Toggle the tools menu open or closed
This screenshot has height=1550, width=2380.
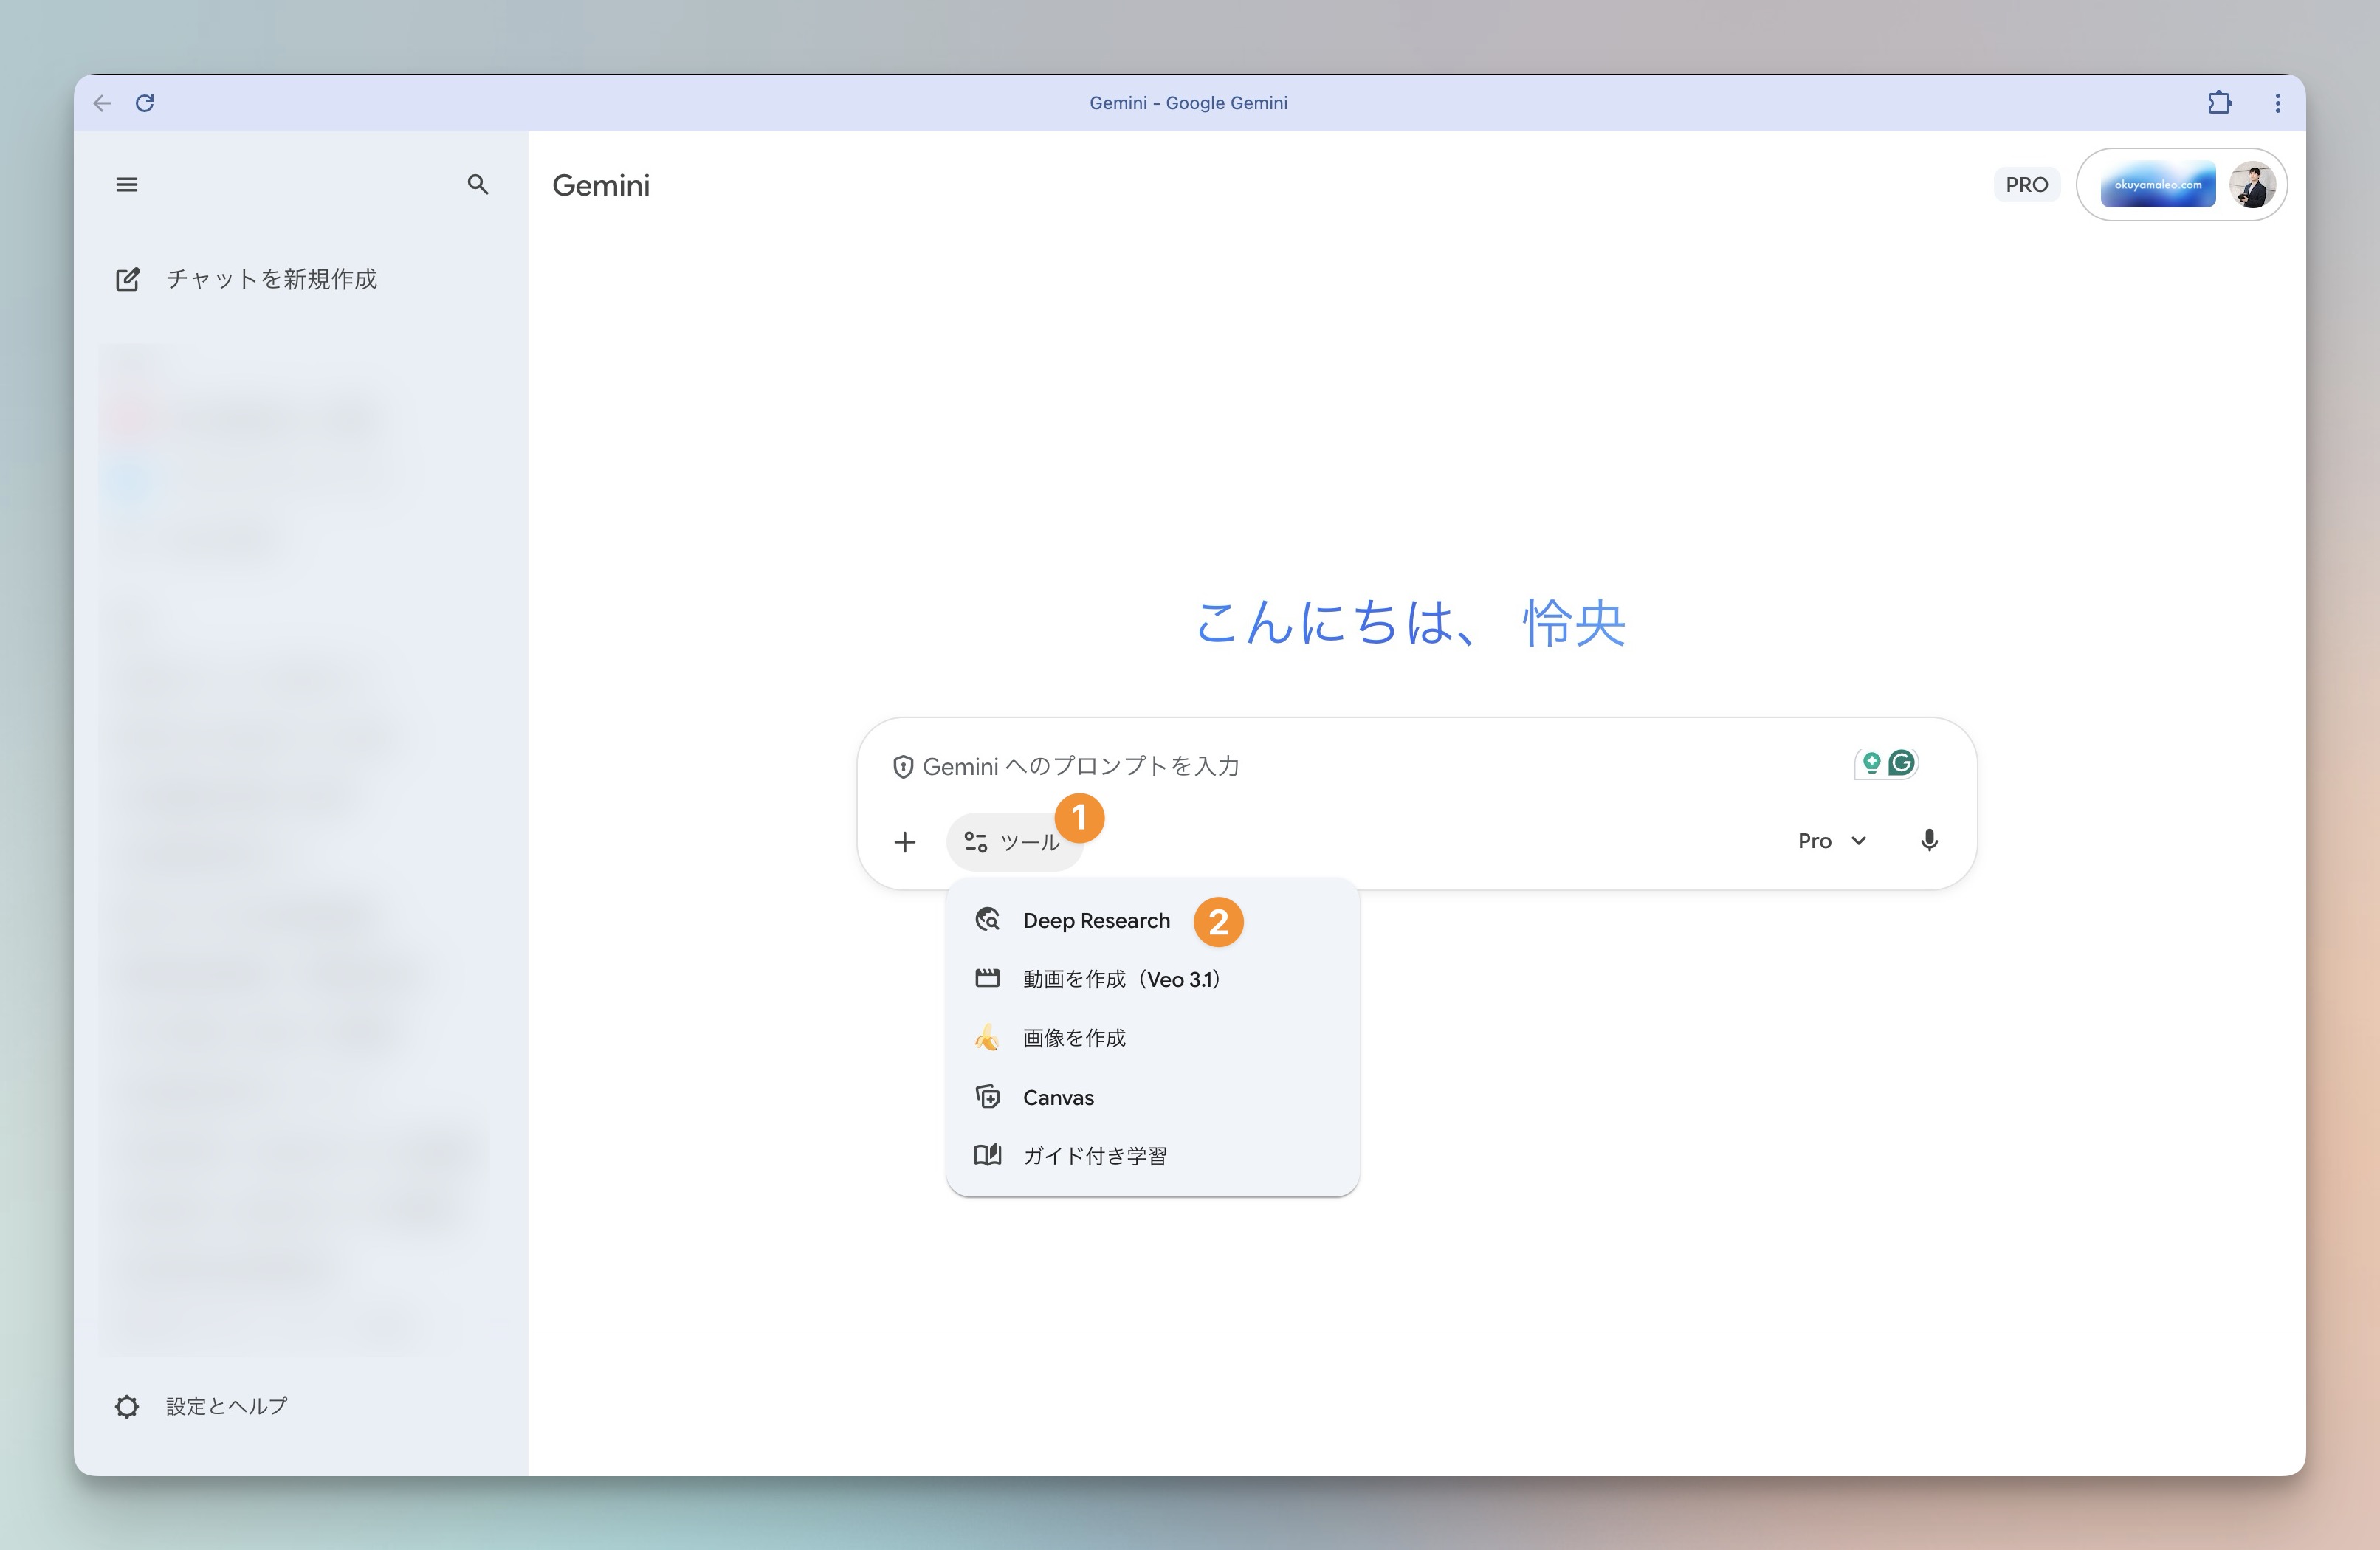click(x=1015, y=841)
